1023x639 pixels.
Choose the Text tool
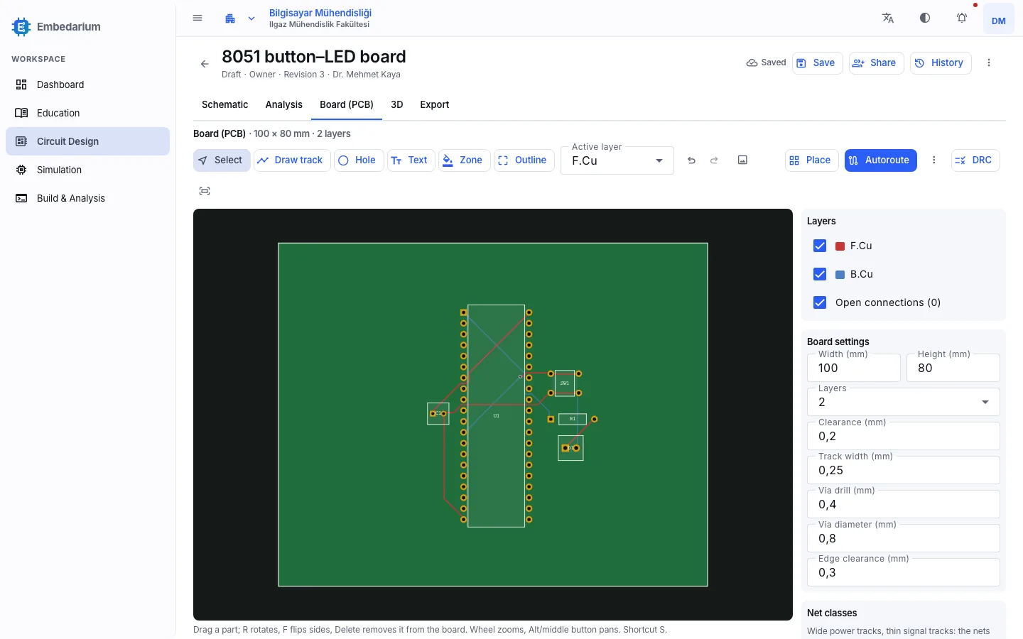(x=411, y=160)
